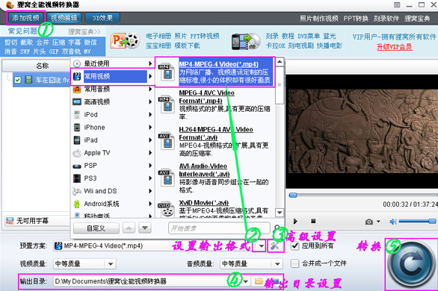Click the phone and DVD burner banner icon
Image resolution: width=438 pixels, height=291 pixels.
coord(246,41)
